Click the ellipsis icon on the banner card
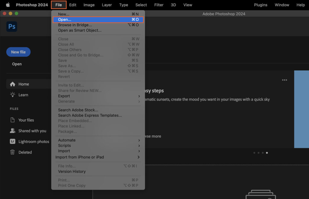Screen dimensions: 309x199 [x=284, y=80]
